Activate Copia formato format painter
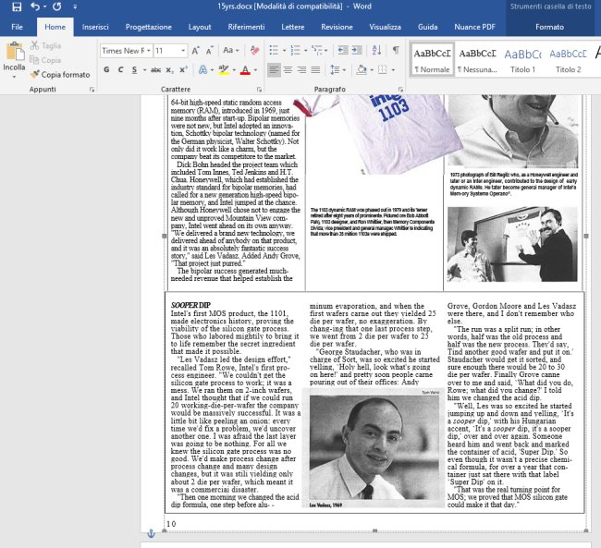Screen dimensions: 601x548 [x=60, y=74]
